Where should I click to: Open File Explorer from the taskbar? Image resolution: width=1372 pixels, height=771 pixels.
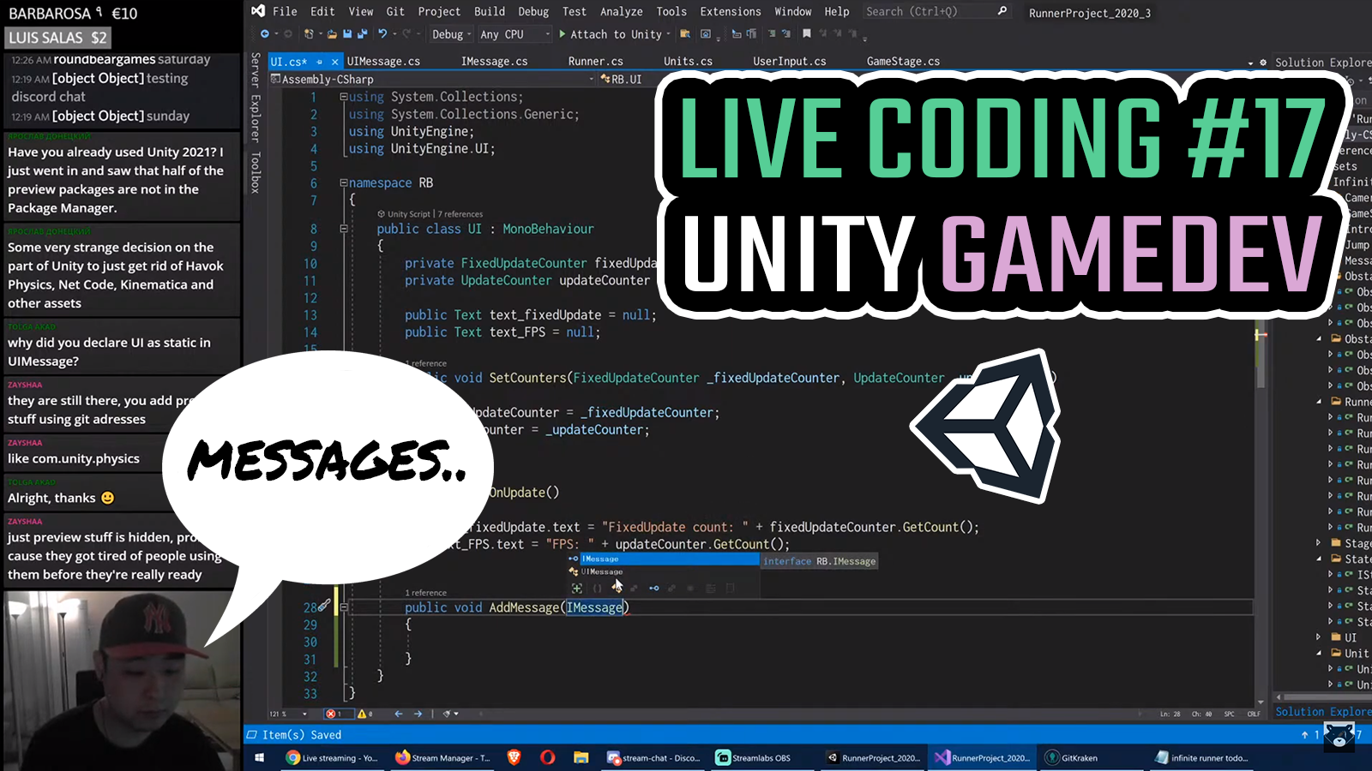pos(581,757)
